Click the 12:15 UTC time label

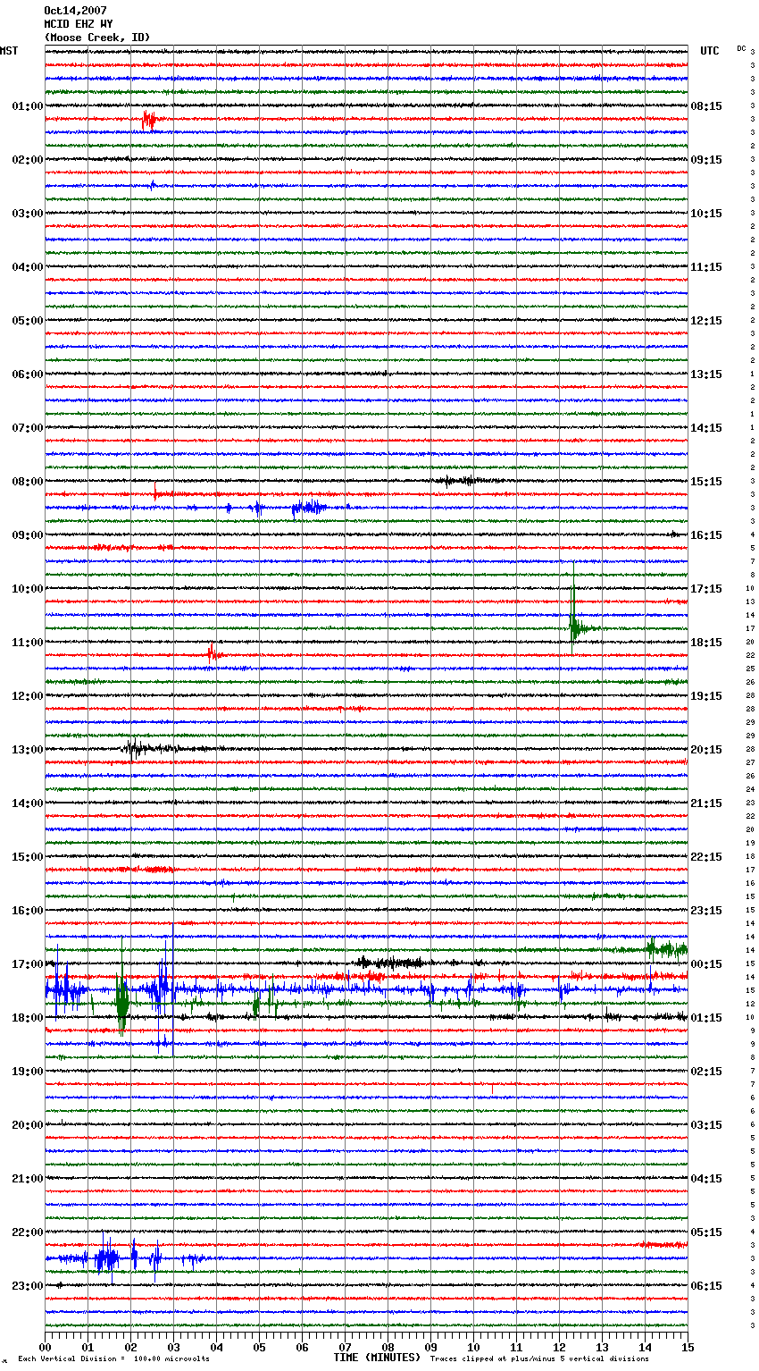[x=706, y=321]
